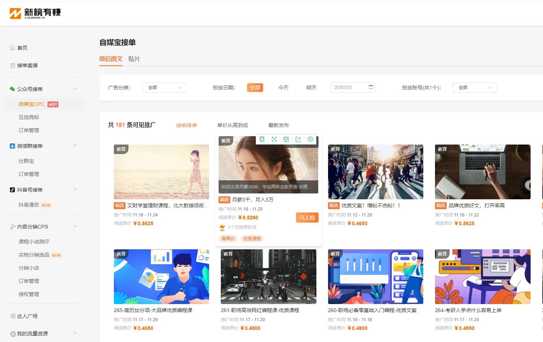The width and height of the screenshot is (543, 342).
Task: Sort listings by 单价从高到低
Action: [232, 125]
